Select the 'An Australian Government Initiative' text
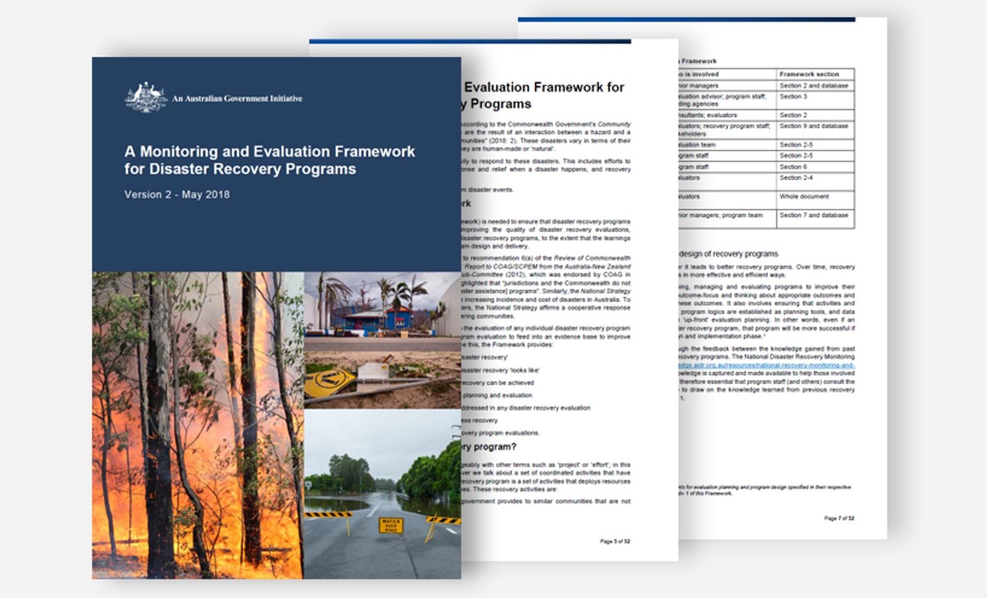The image size is (987, 598). pyautogui.click(x=236, y=99)
